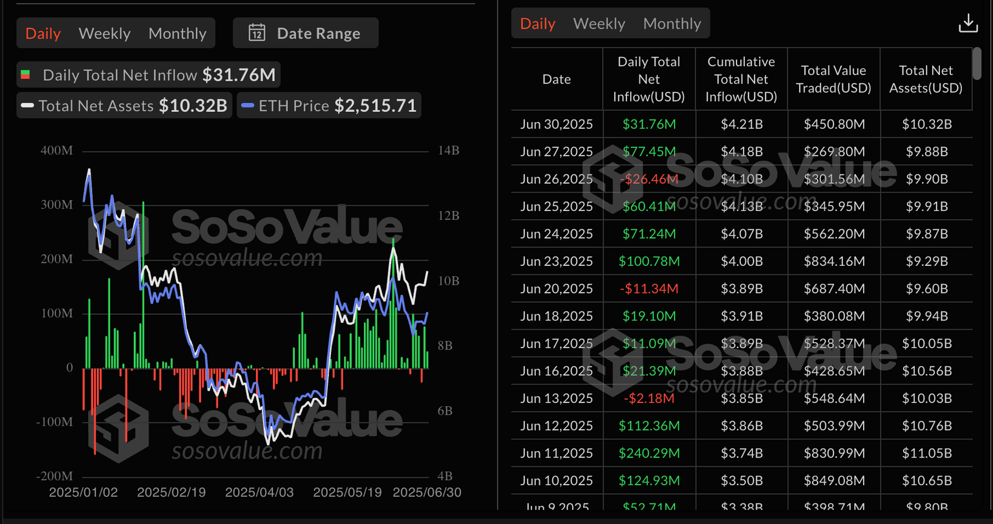Open the Date Range picker
This screenshot has height=524, width=993.
pyautogui.click(x=305, y=33)
